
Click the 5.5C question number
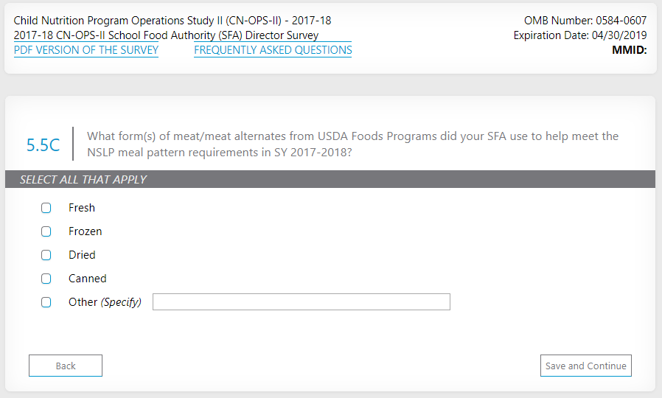point(43,145)
